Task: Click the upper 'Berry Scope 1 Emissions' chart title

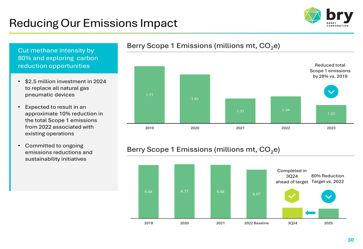Action: (x=203, y=46)
